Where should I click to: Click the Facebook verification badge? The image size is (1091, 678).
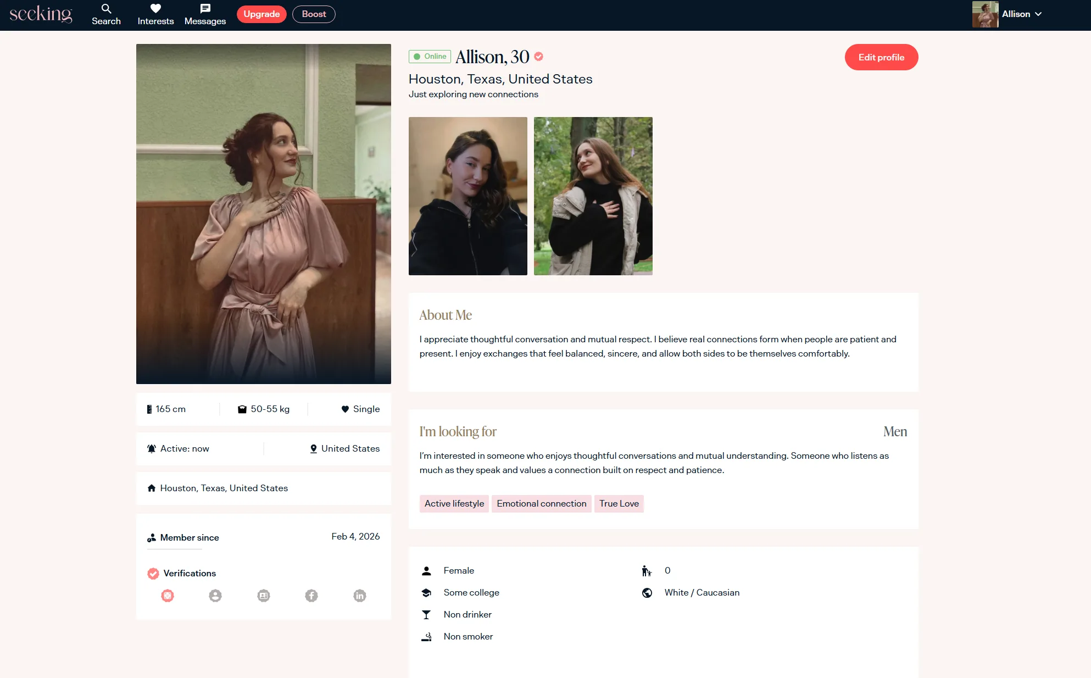pos(311,596)
